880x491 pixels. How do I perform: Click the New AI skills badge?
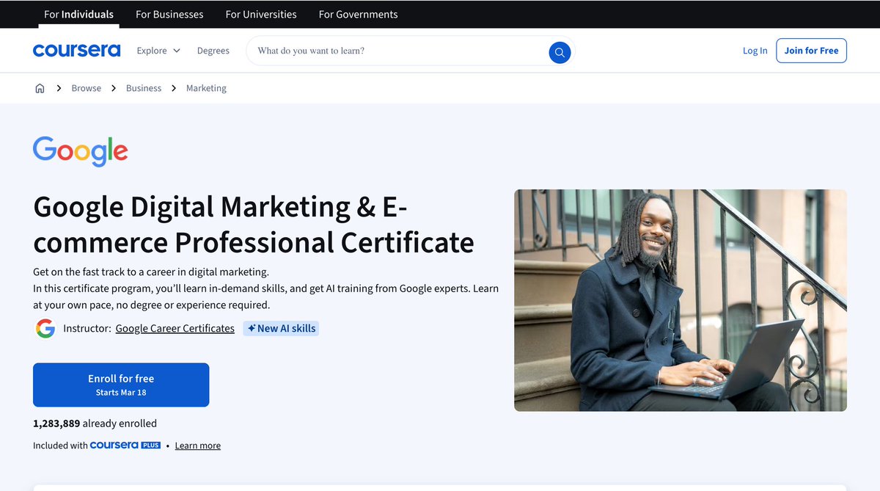click(x=282, y=328)
